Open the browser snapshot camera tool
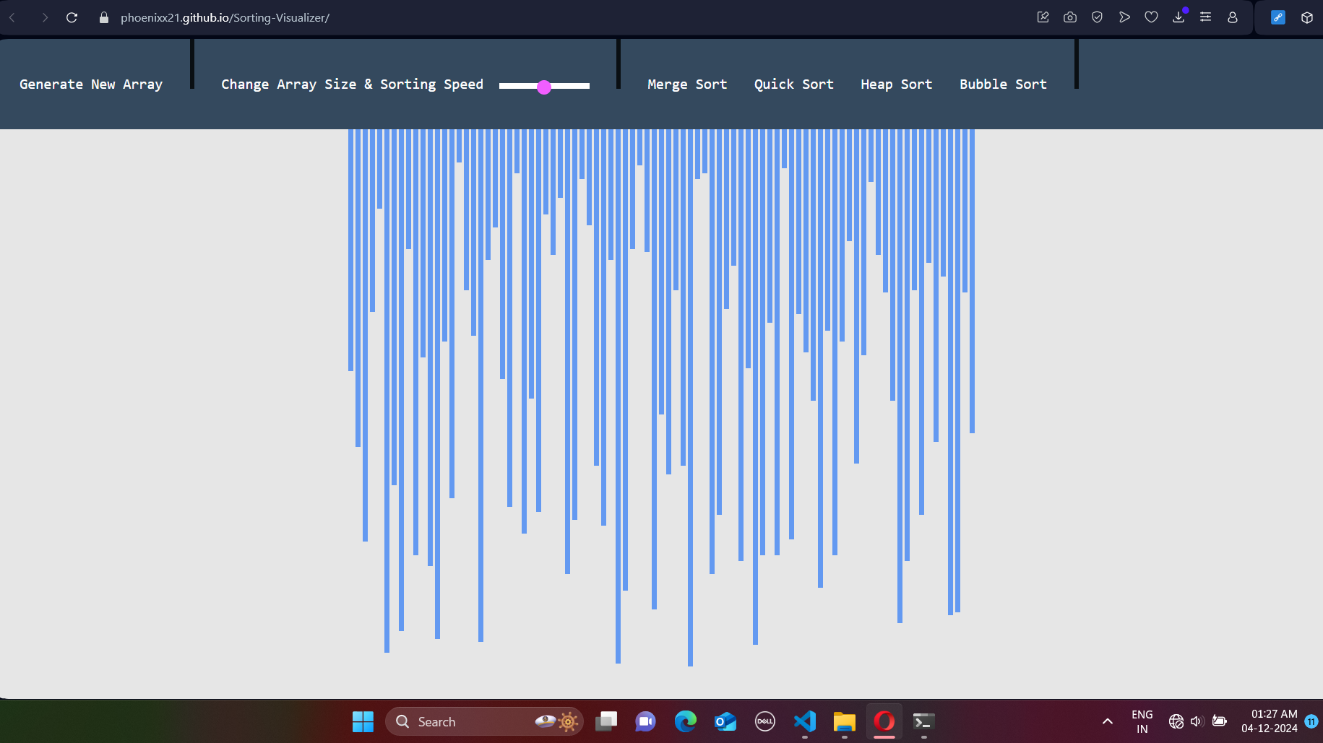Screen dimensions: 1323x743 (1070, 17)
